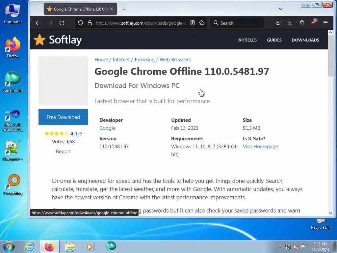Click the vertical scrollbar thumb
Viewport: 337px width, 253px height.
click(330, 56)
